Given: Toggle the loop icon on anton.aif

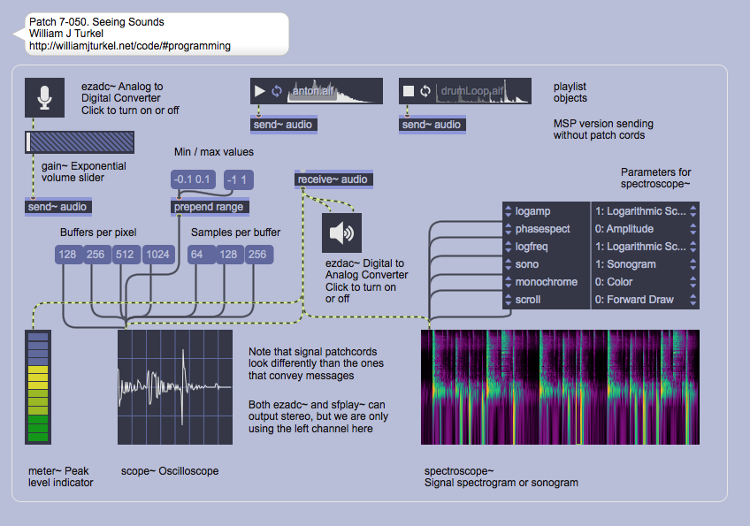Looking at the screenshot, I should pos(276,91).
